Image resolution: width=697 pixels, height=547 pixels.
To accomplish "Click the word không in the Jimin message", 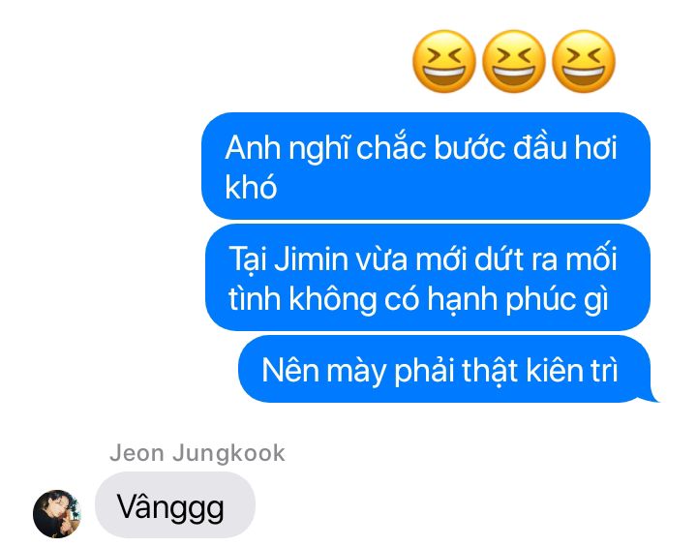I will tap(332, 300).
